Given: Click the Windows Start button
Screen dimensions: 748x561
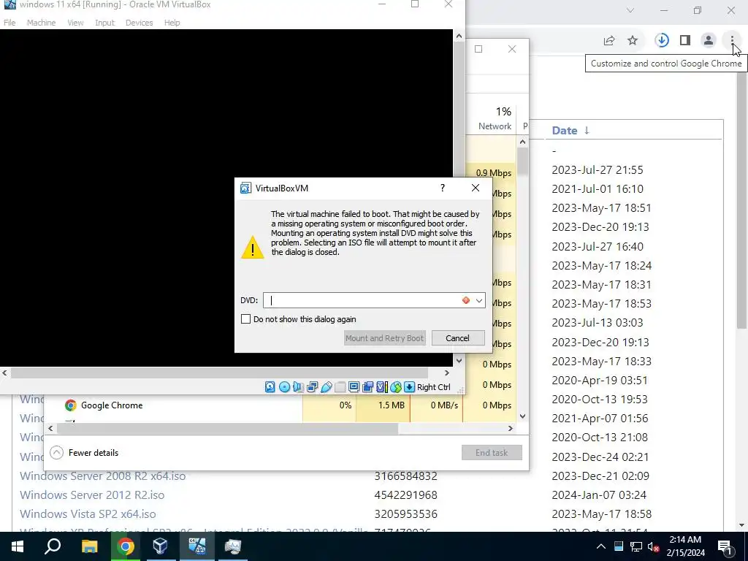Looking at the screenshot, I should click(18, 546).
